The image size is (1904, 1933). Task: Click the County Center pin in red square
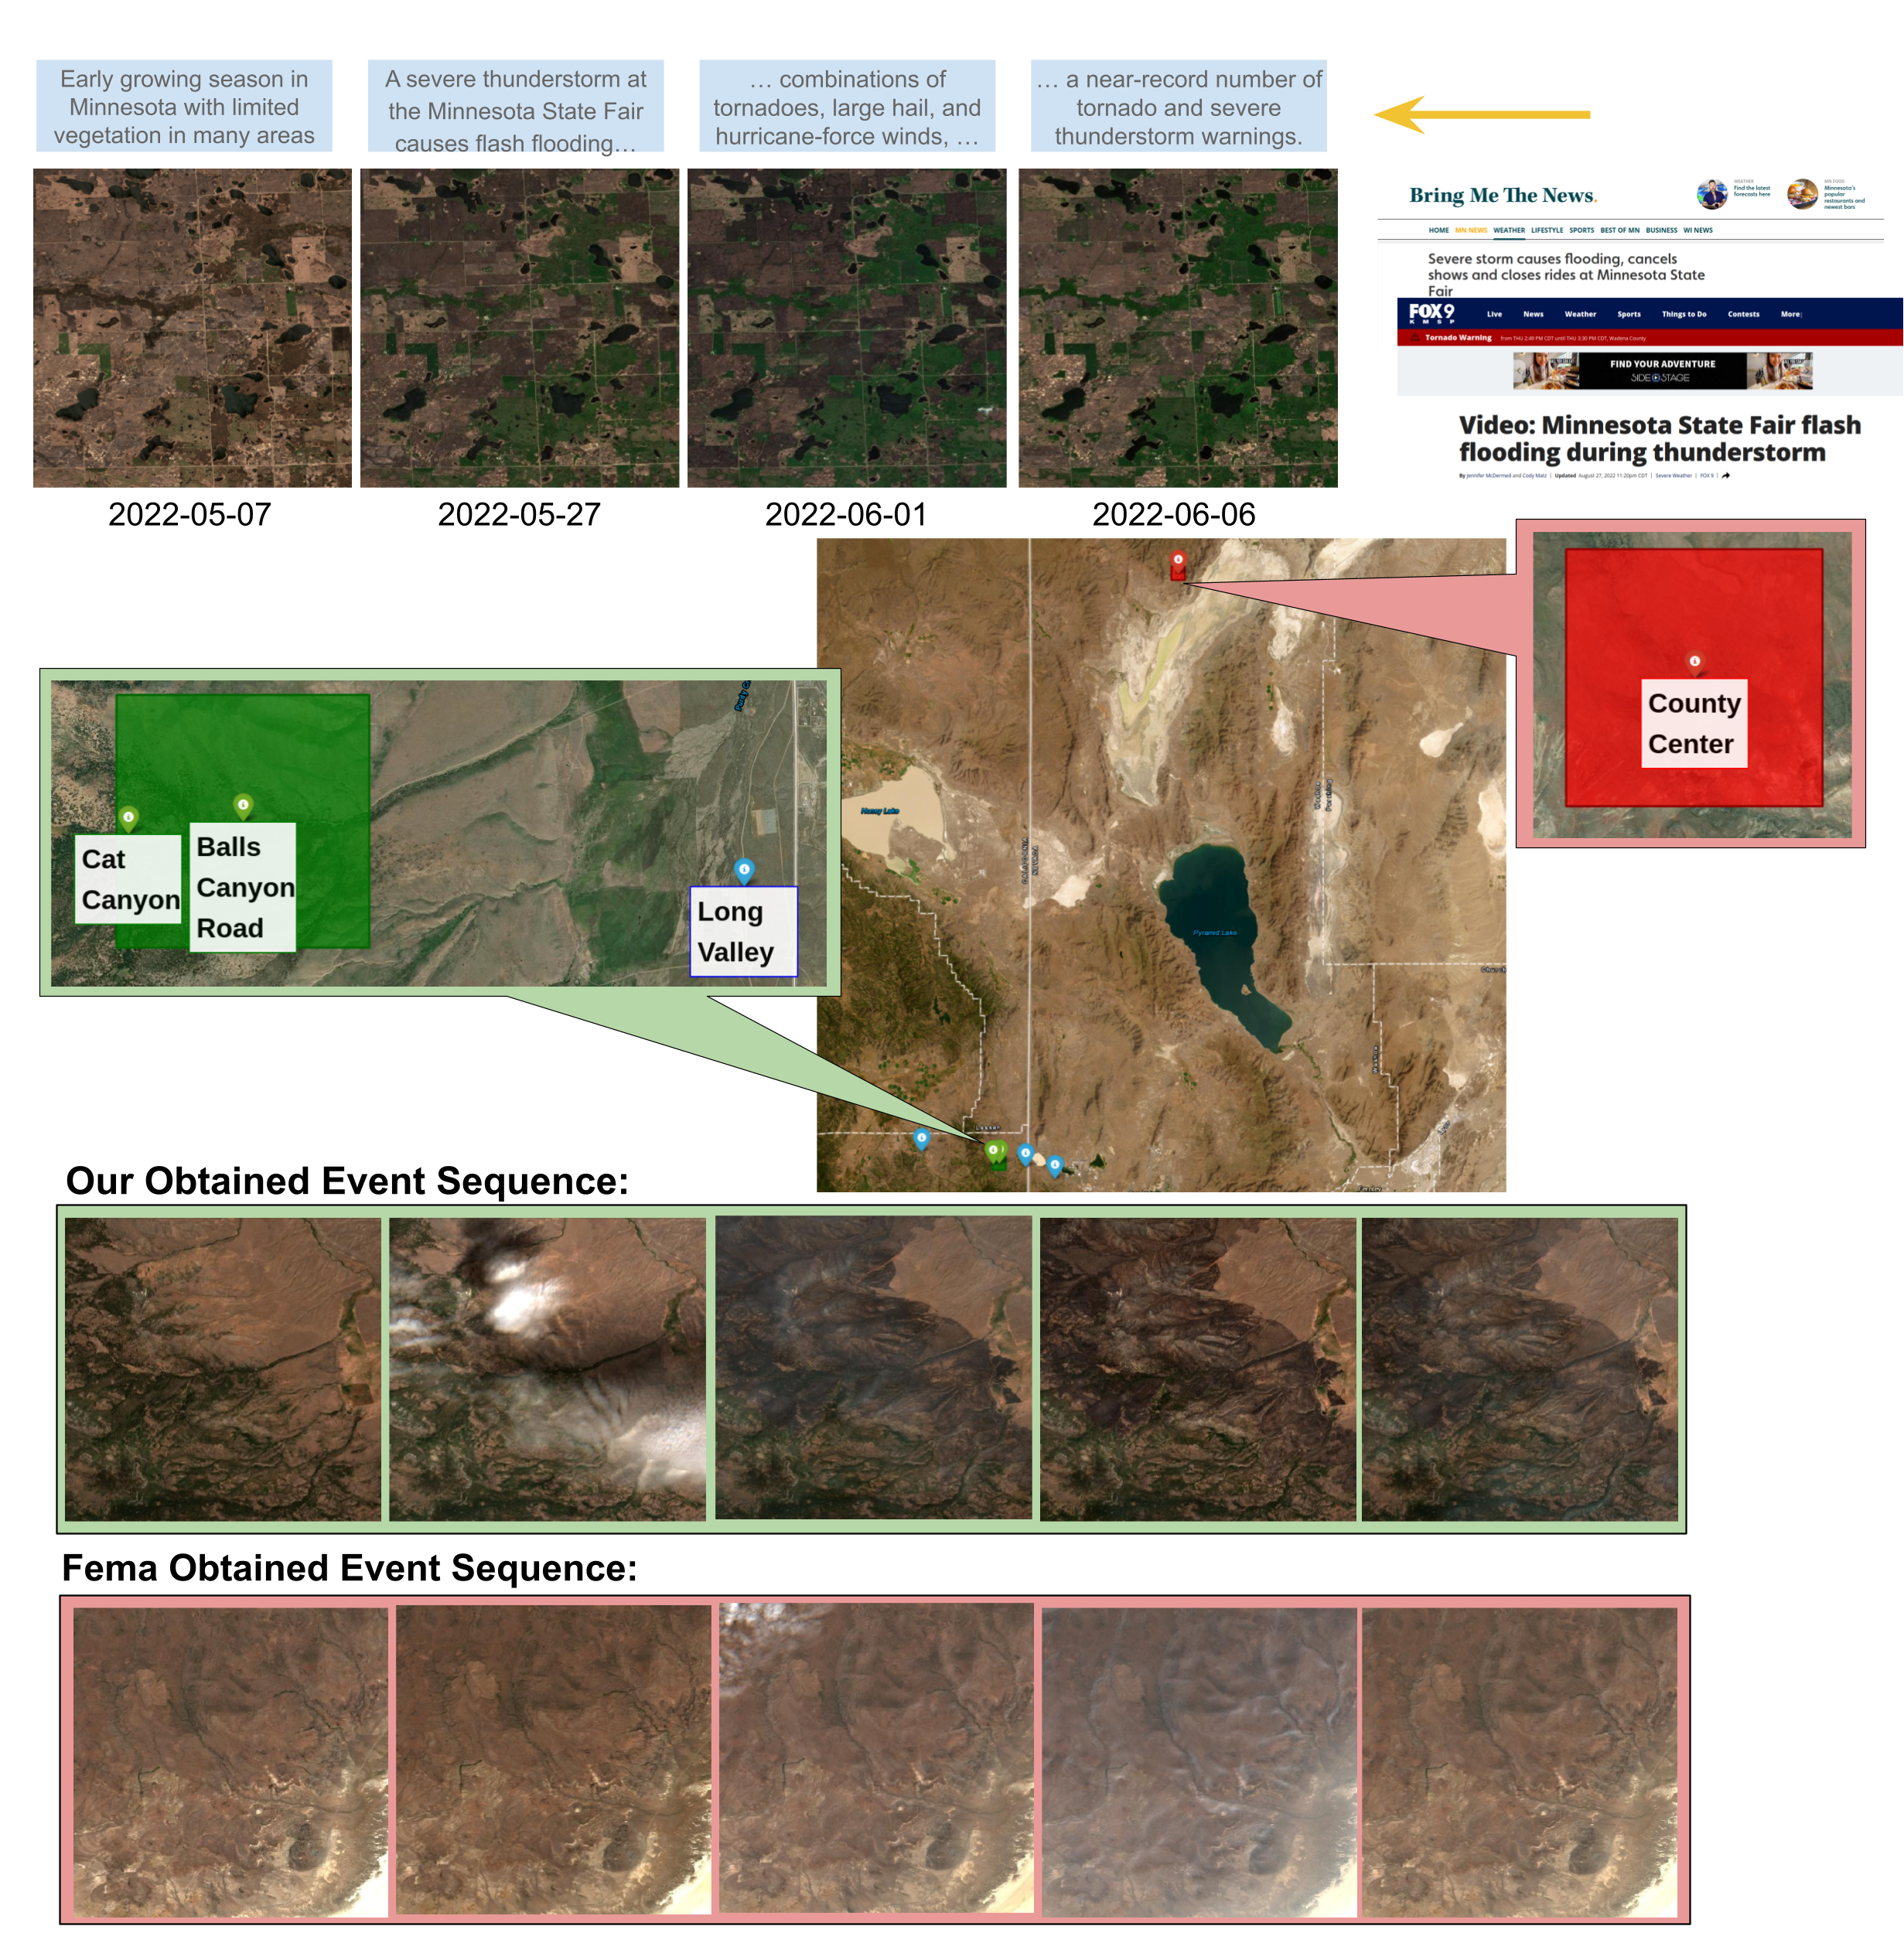[x=1694, y=661]
